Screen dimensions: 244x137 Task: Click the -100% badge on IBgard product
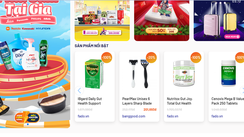point(106,58)
